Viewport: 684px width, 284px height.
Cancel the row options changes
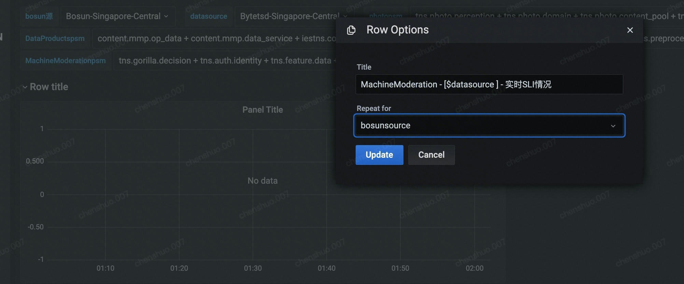coord(431,155)
